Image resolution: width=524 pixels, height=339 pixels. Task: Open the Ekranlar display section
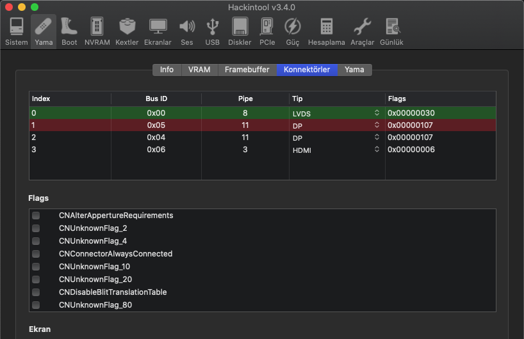click(158, 31)
